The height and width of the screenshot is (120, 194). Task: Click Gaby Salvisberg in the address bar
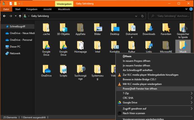pos(40,16)
